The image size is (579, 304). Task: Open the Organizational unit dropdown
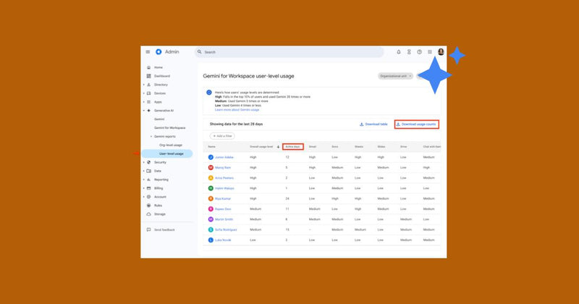point(395,76)
